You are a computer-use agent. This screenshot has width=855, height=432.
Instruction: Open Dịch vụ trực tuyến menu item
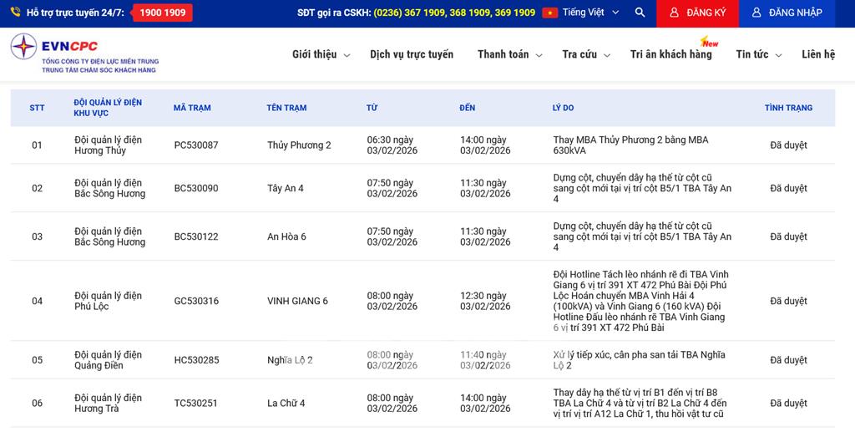click(x=412, y=54)
